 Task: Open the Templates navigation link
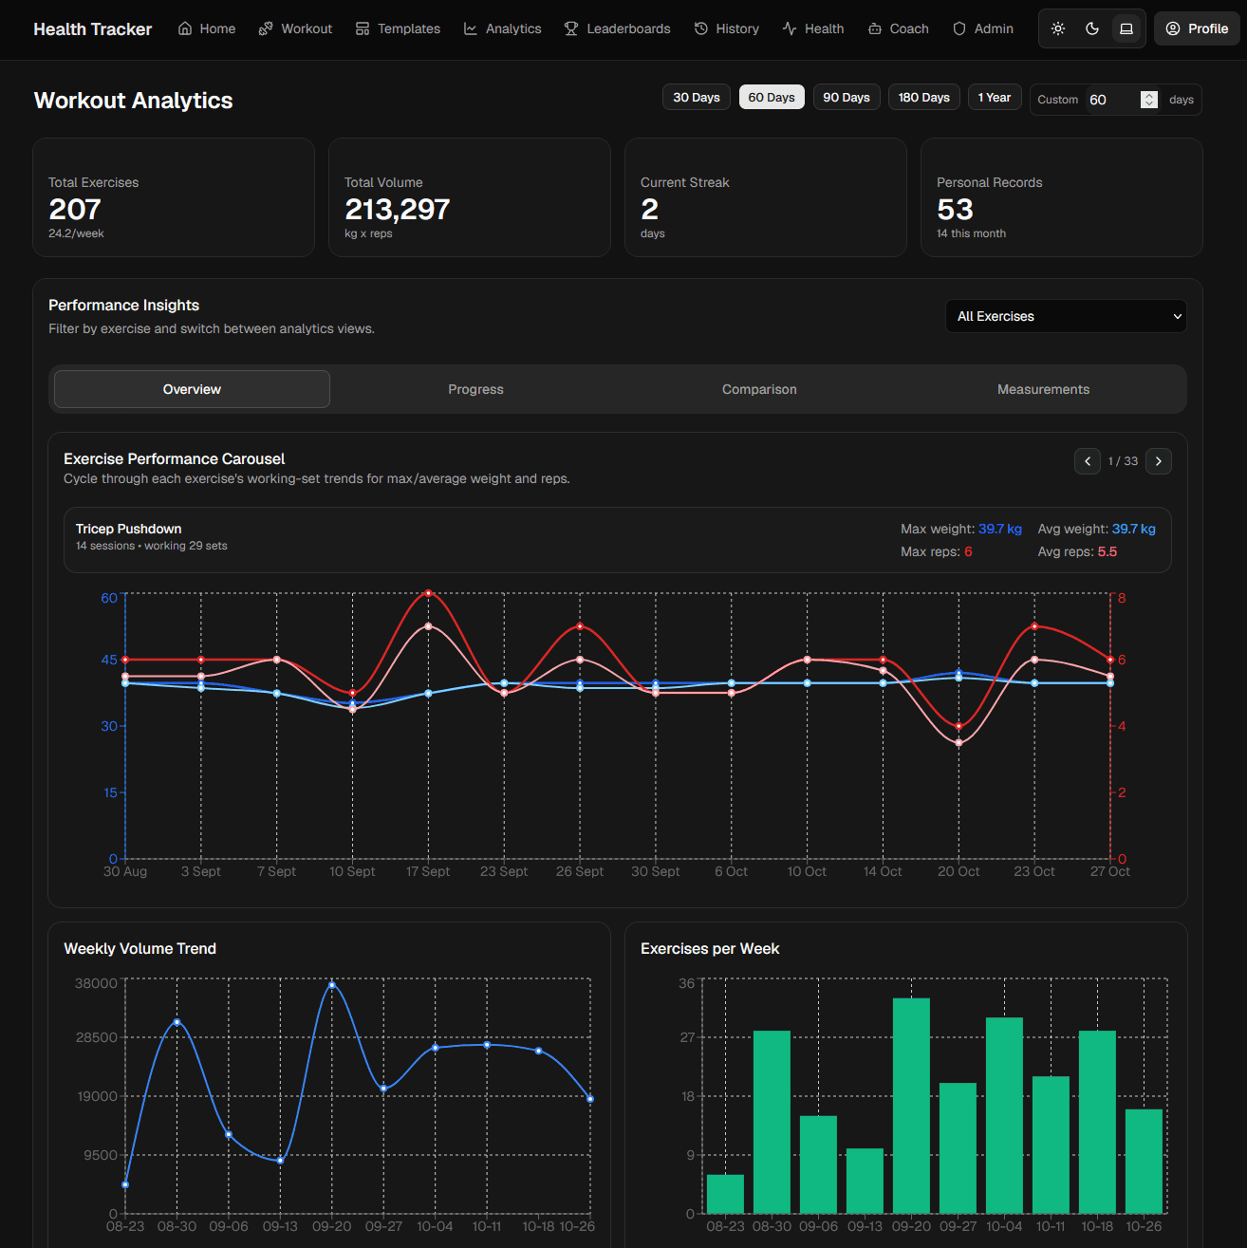point(398,28)
